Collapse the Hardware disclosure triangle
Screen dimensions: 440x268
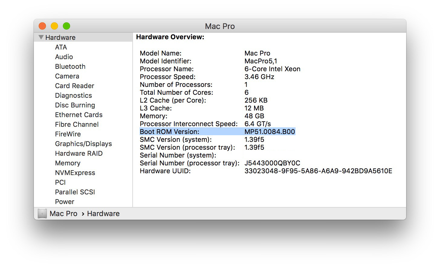coord(41,37)
